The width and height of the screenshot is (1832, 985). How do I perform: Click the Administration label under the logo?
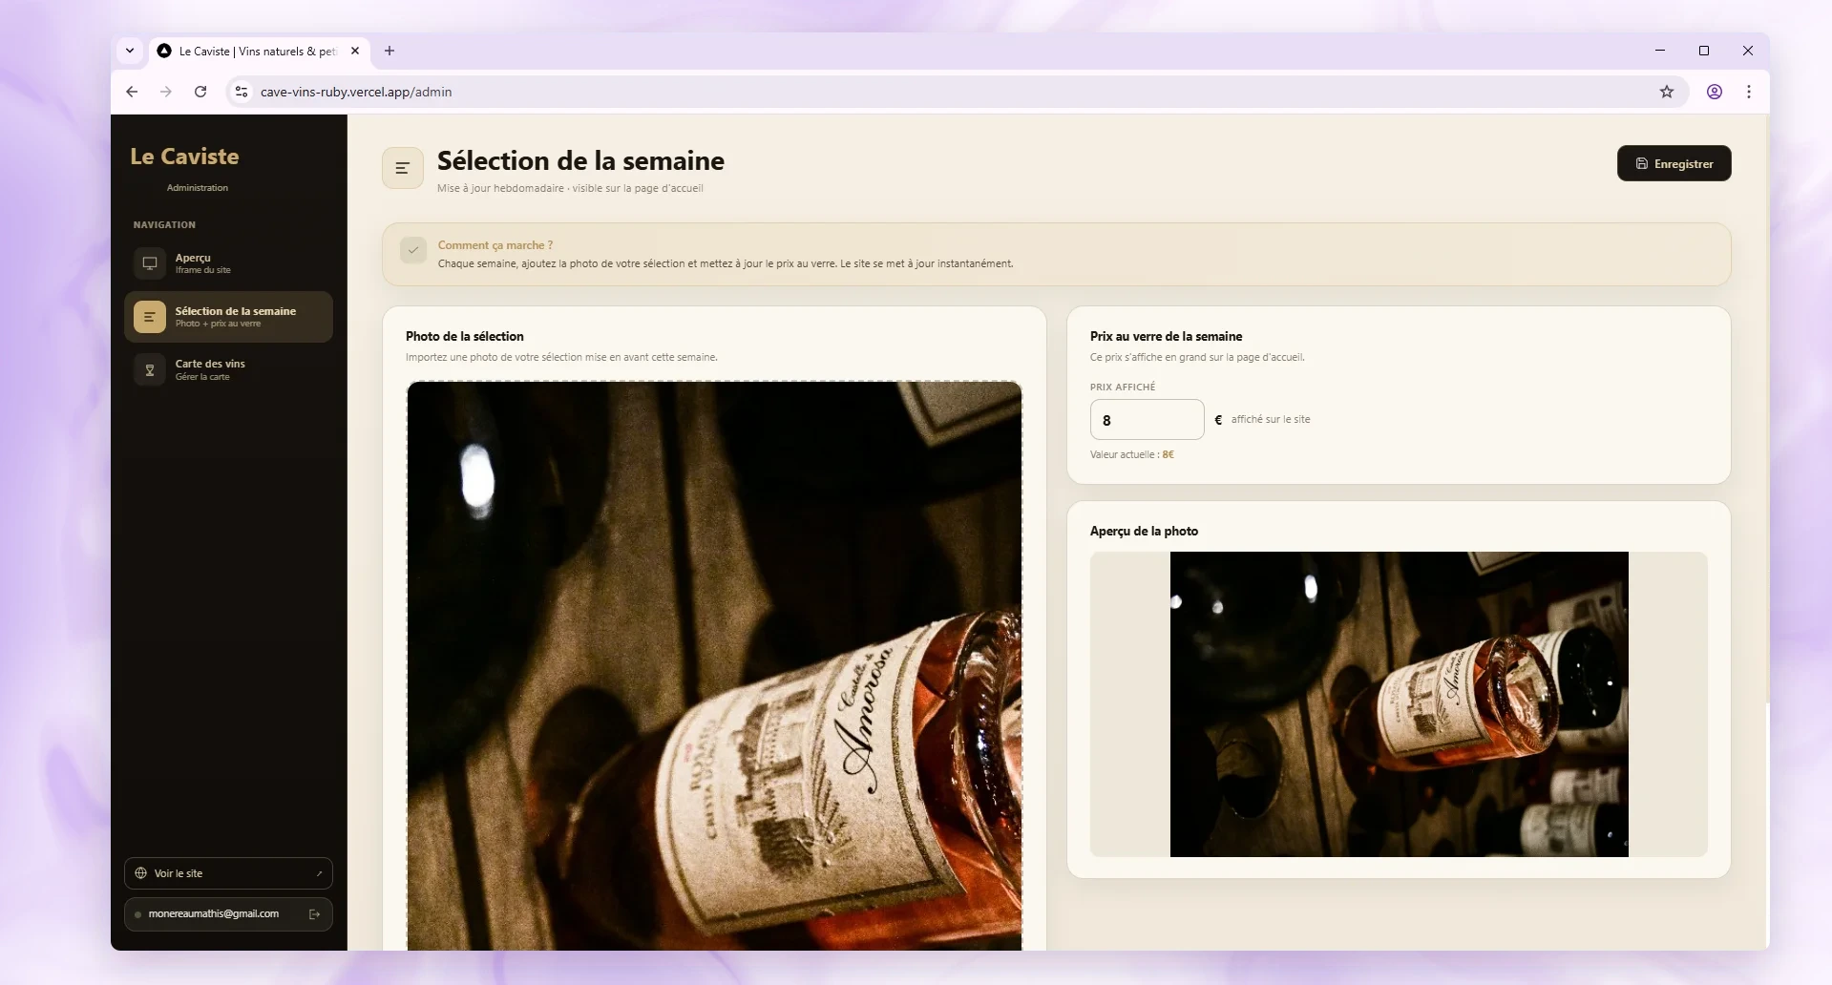point(198,188)
